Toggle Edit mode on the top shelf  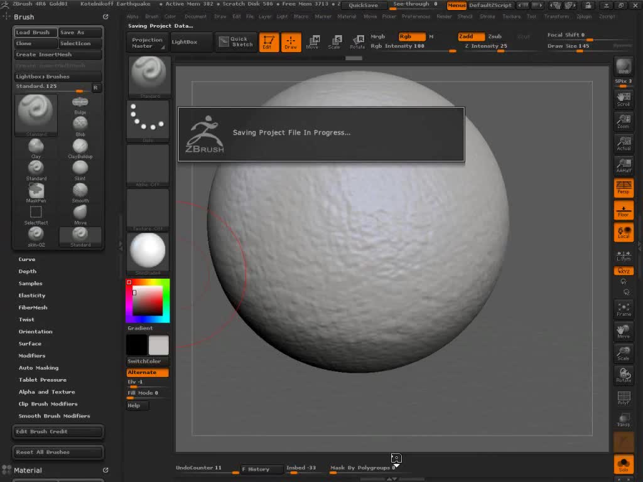tap(269, 42)
